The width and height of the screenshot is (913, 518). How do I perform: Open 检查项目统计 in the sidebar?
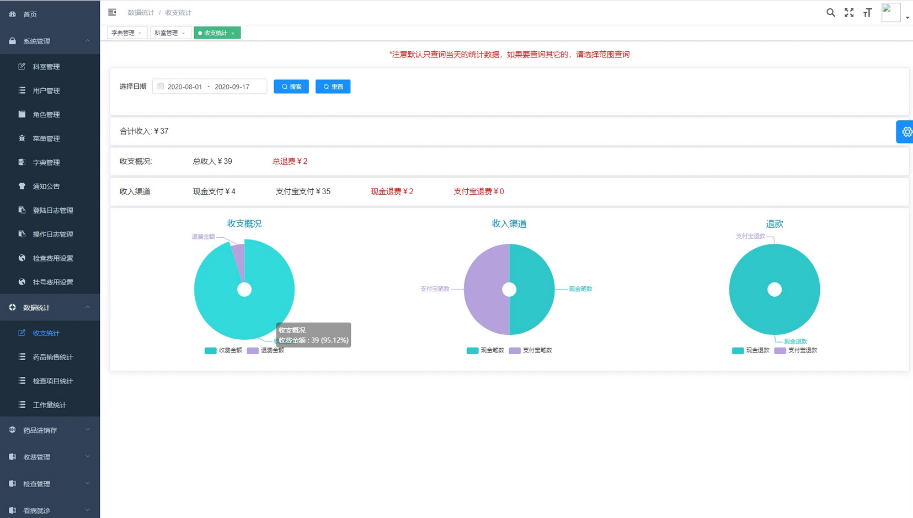(50, 381)
